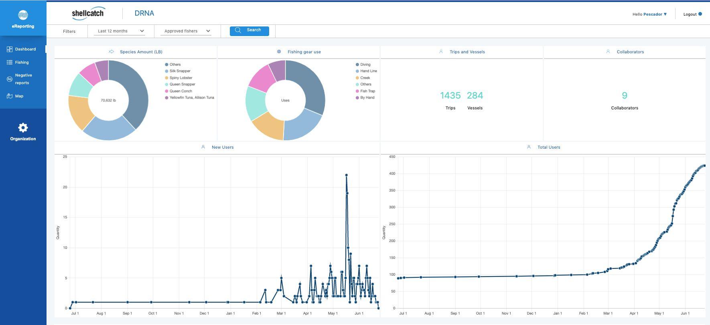Click the gear icon beside Fishing gear use
Screen dimensions: 710x325
[x=279, y=52]
